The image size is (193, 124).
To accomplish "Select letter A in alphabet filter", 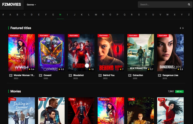I will (x=10, y=15).
